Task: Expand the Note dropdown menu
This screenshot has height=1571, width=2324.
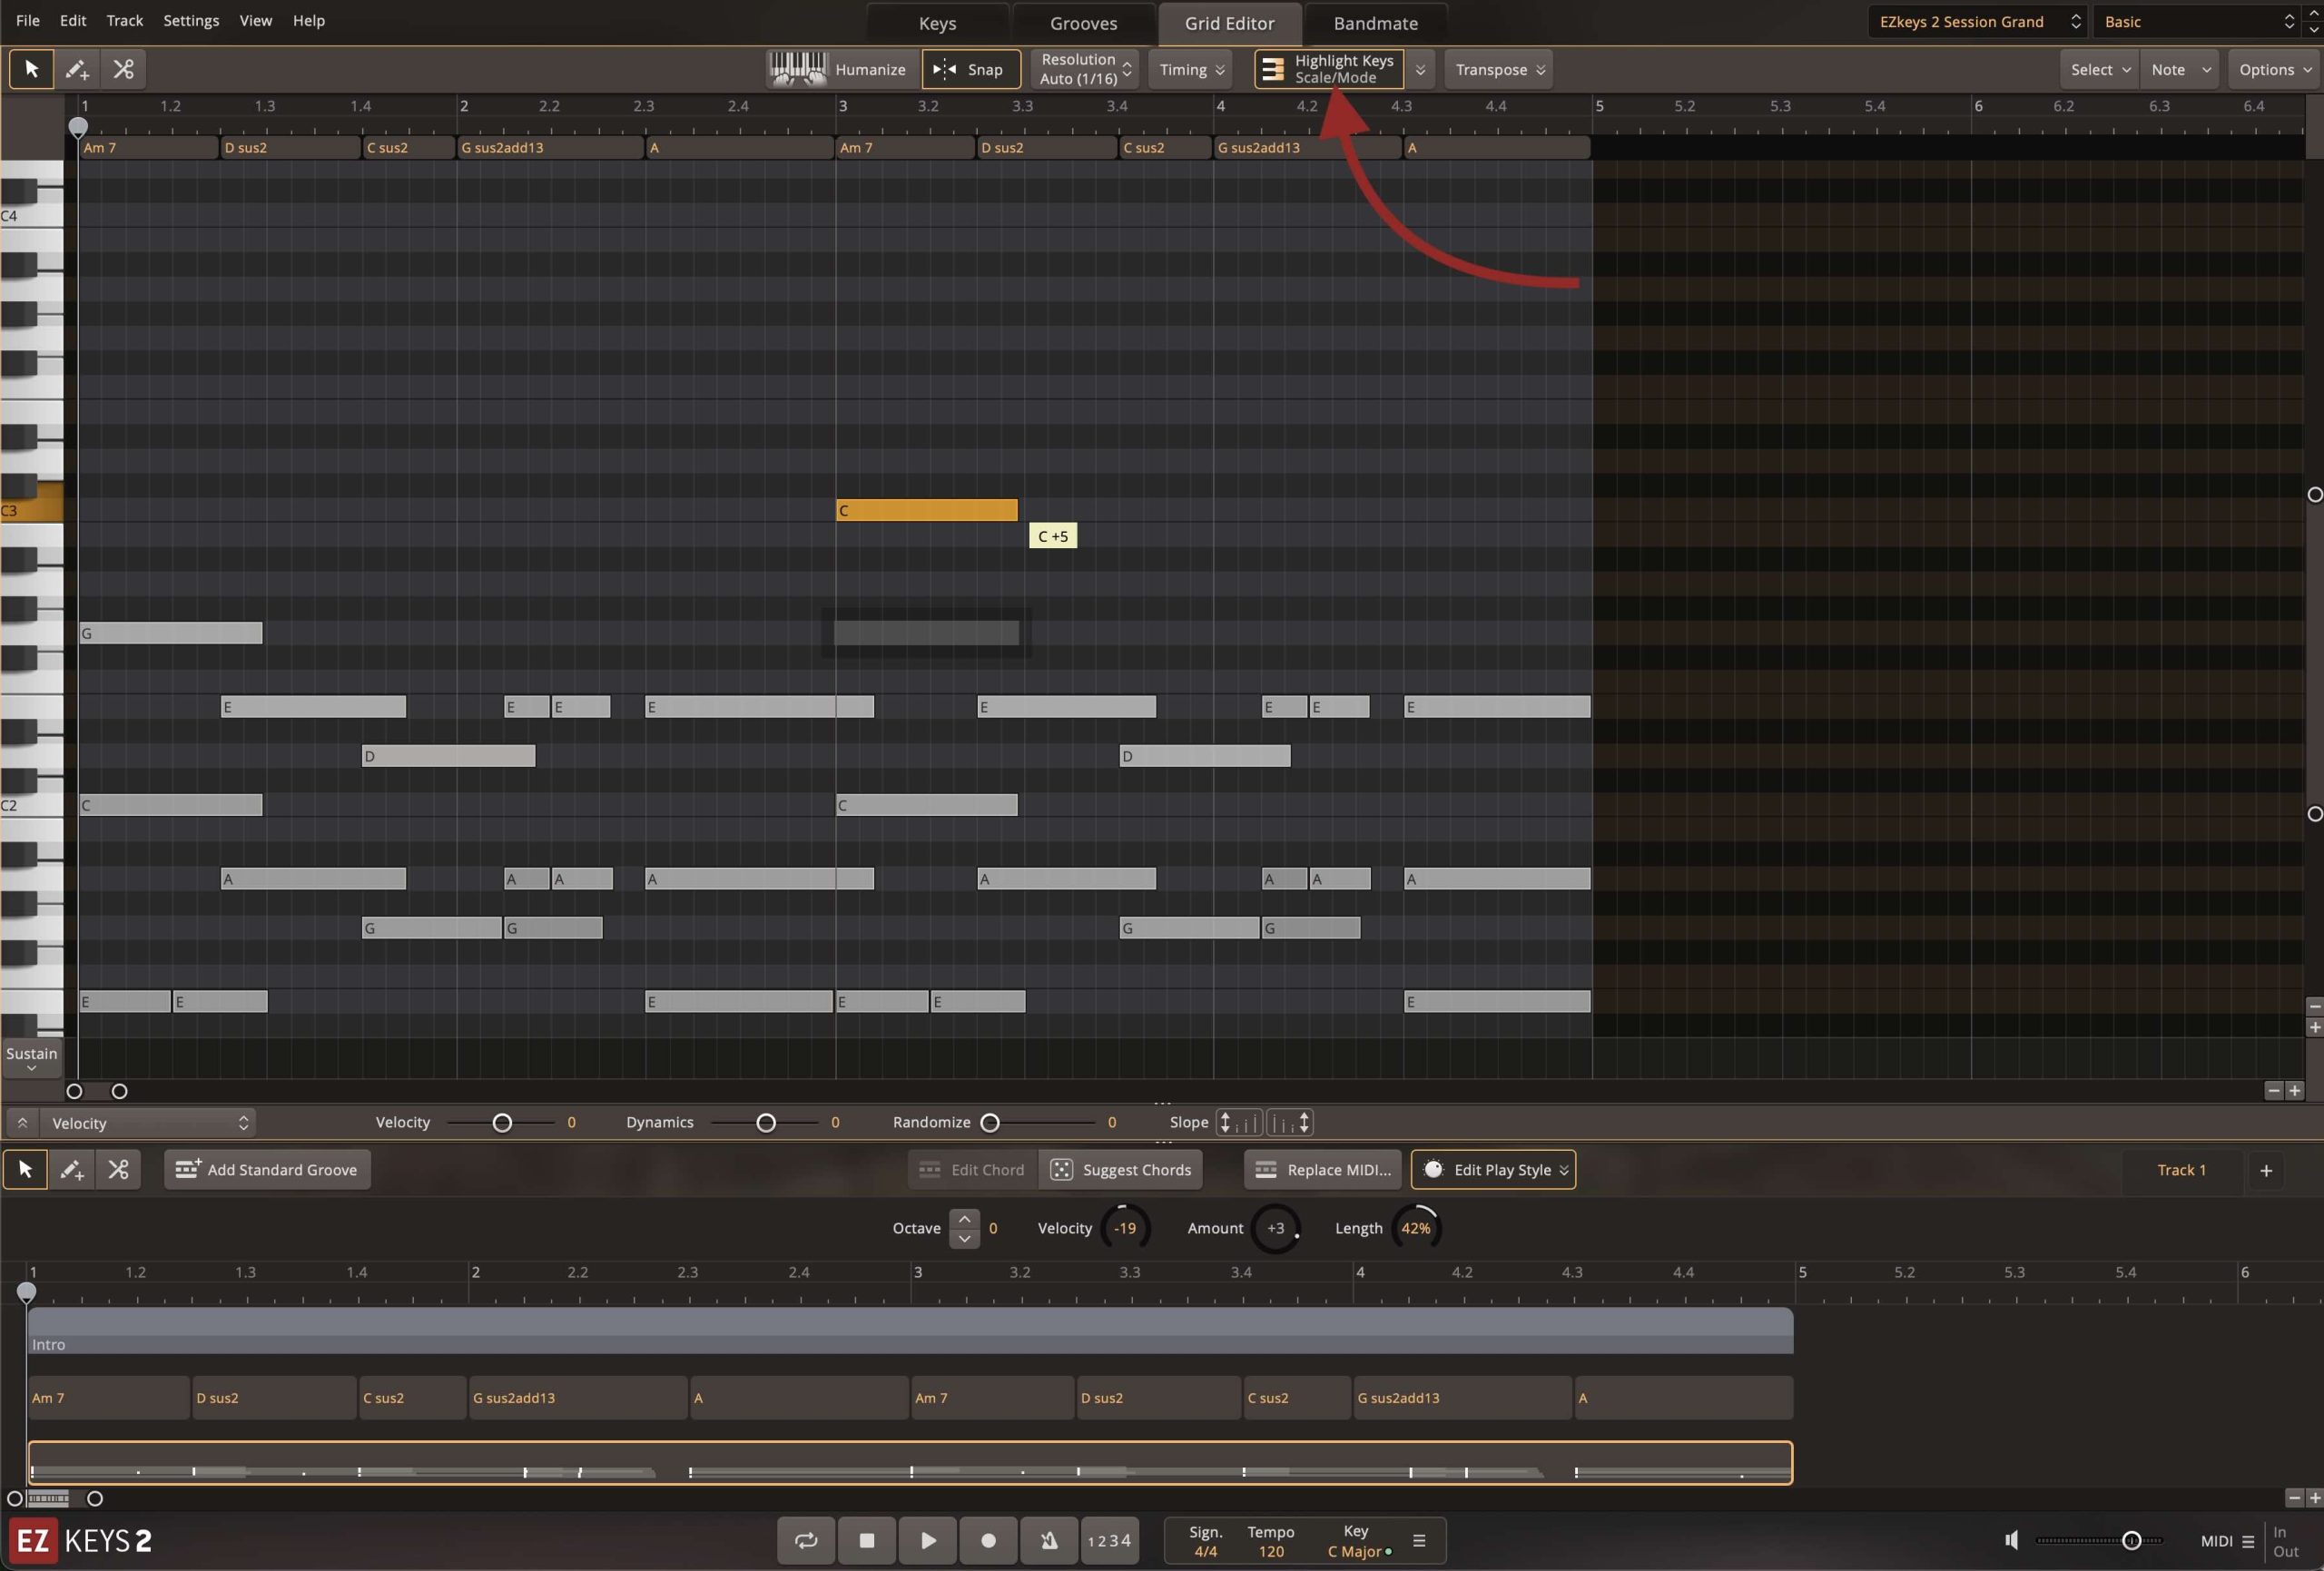Action: point(2179,69)
